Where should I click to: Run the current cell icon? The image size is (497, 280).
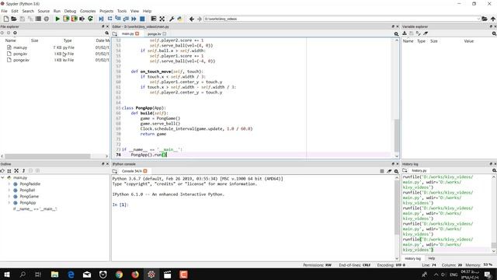tap(66, 19)
